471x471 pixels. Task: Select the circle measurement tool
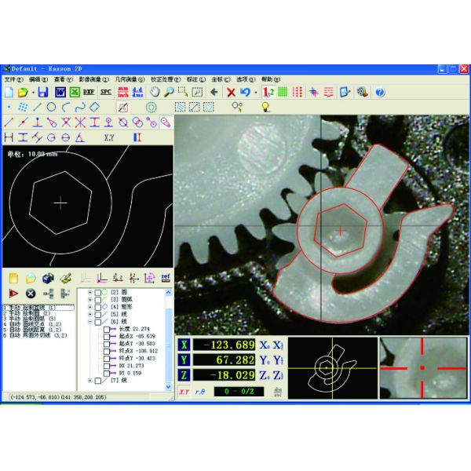[52, 107]
